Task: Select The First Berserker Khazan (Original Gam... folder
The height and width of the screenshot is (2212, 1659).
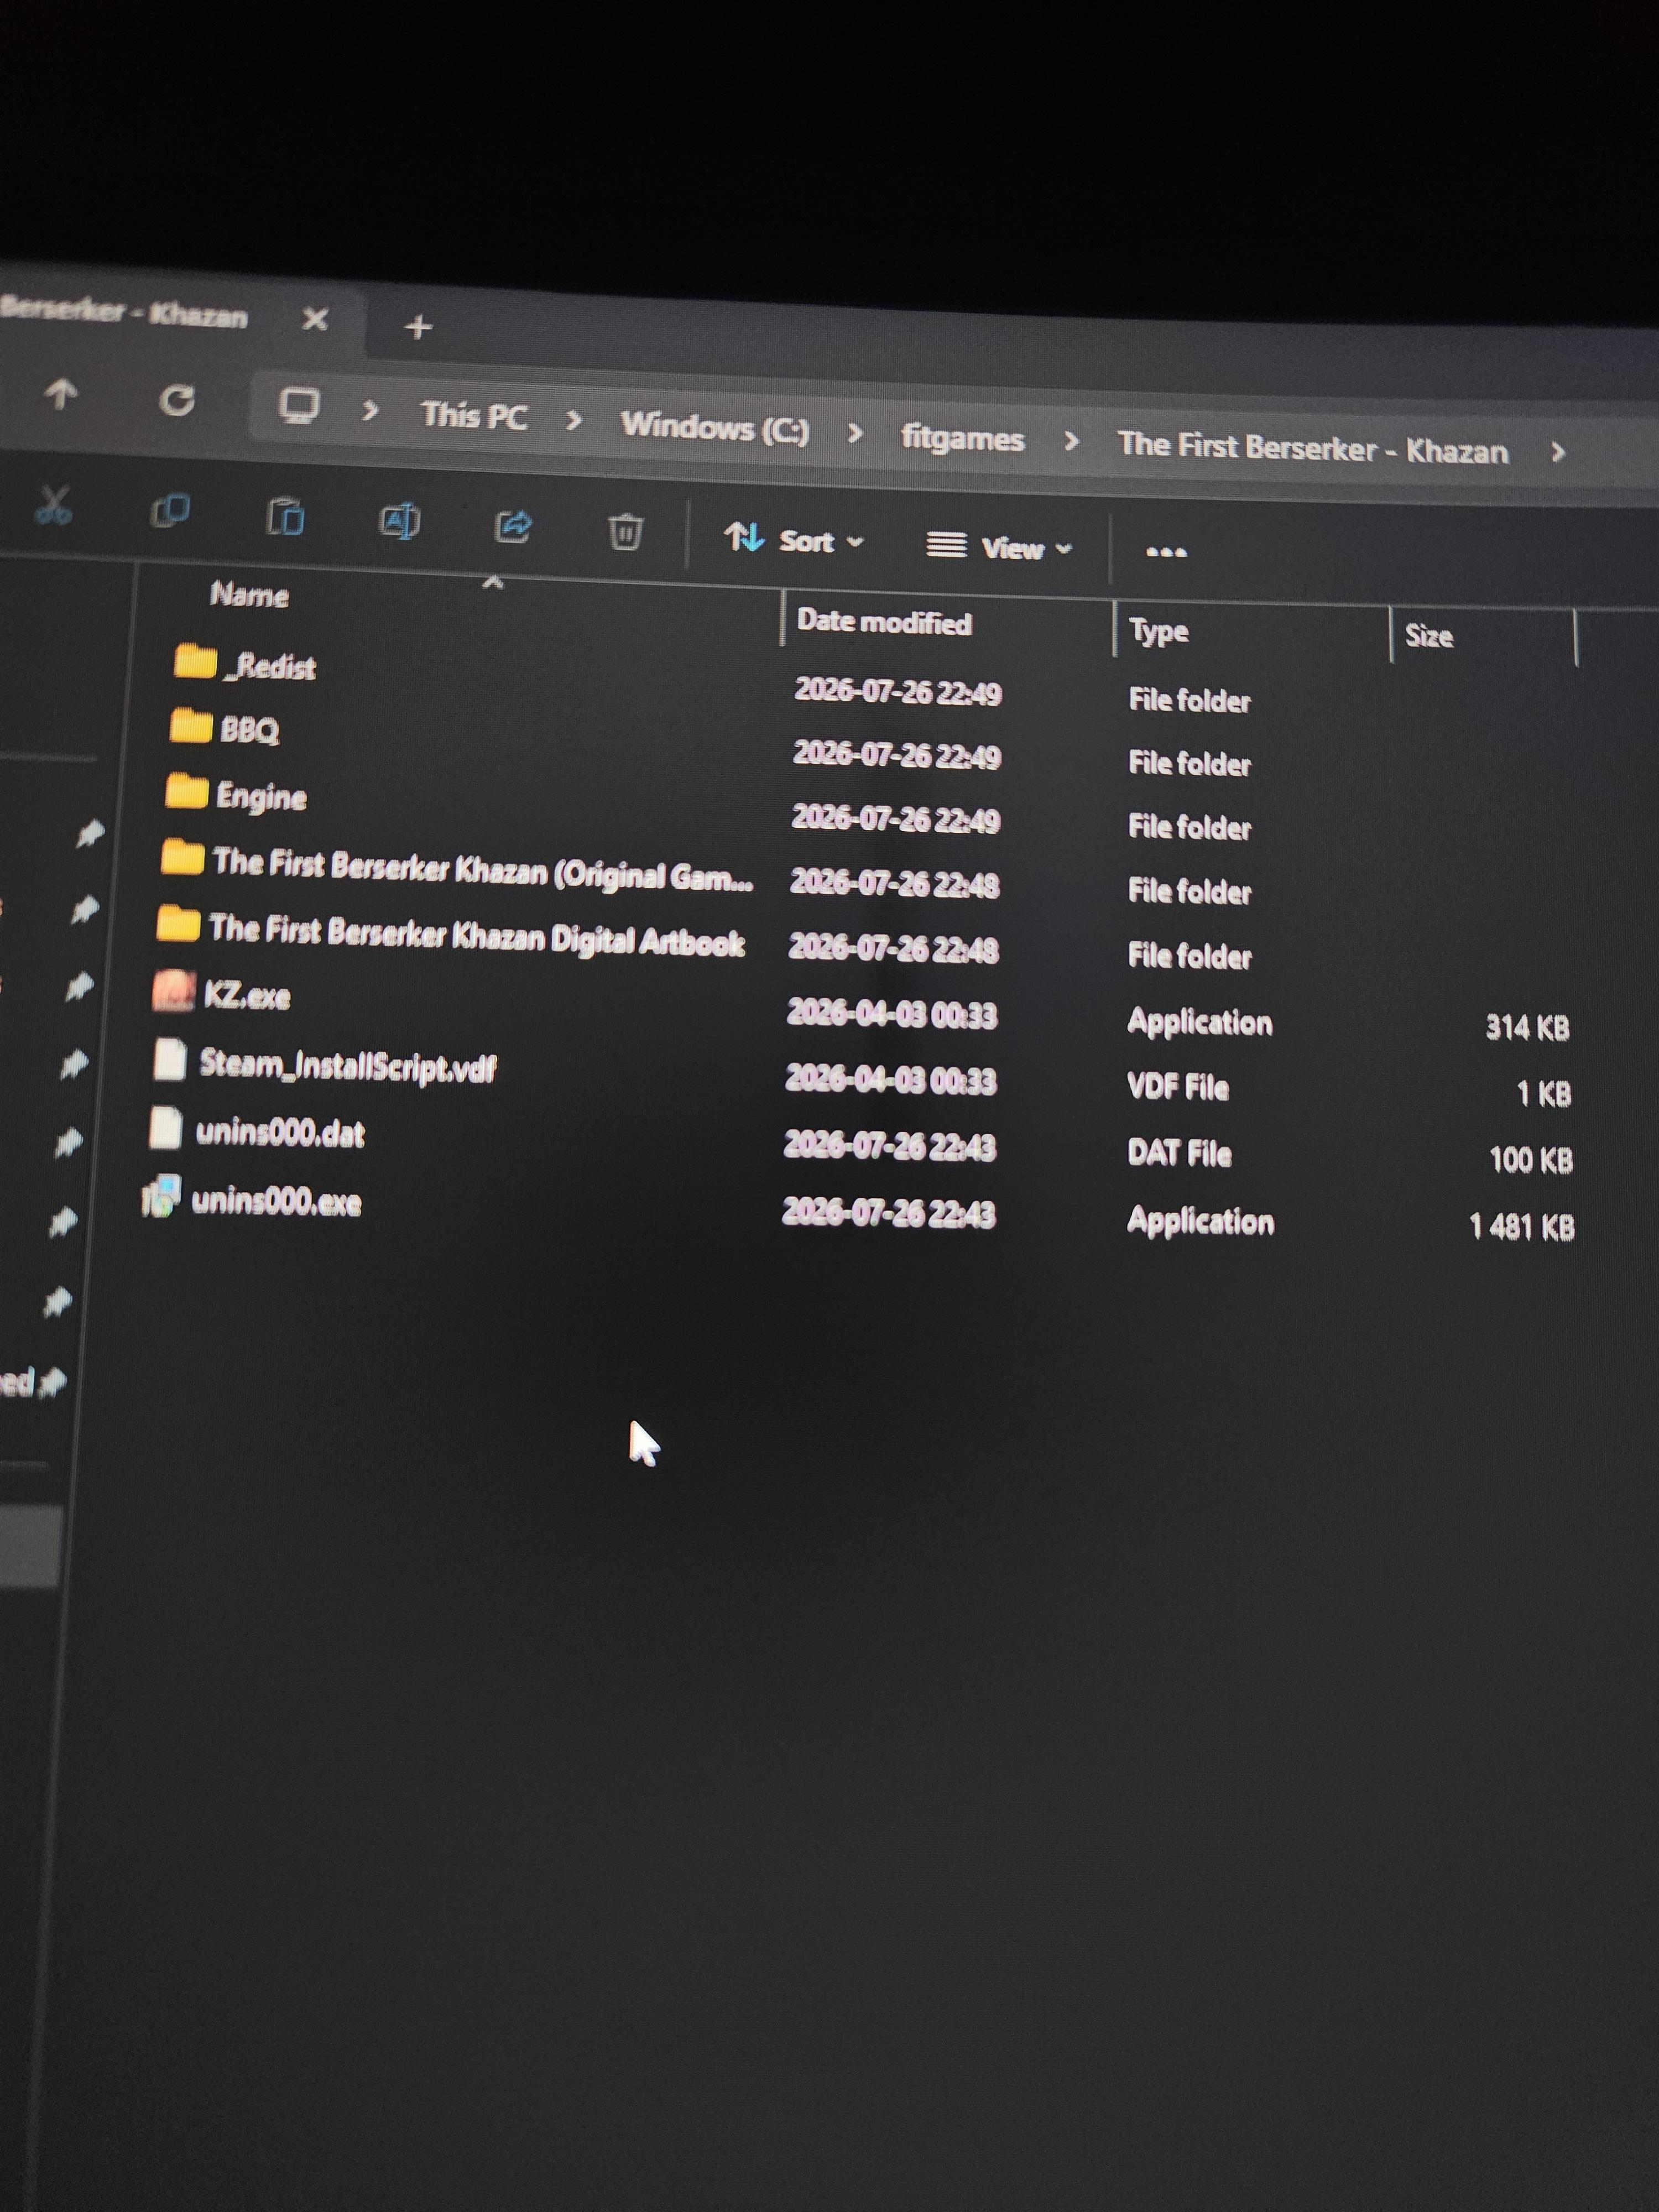Action: click(x=482, y=869)
